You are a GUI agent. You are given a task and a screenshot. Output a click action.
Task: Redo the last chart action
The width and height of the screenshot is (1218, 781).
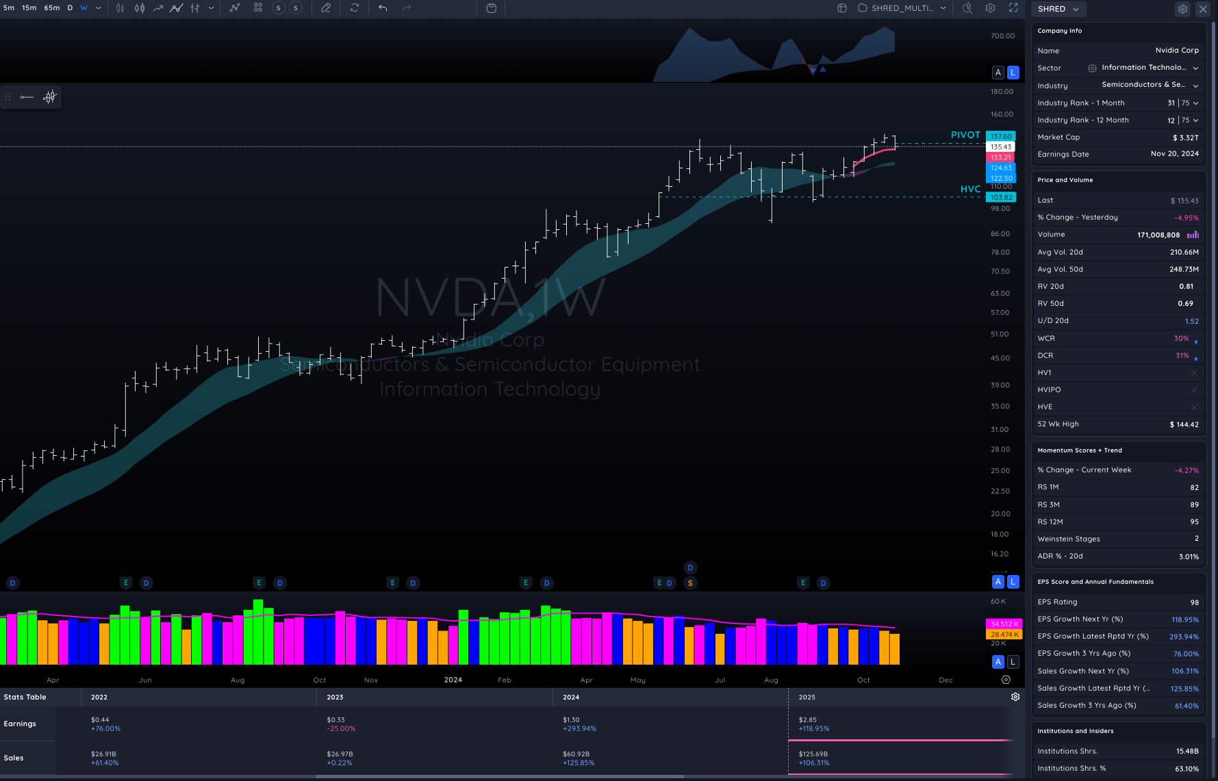(x=407, y=8)
